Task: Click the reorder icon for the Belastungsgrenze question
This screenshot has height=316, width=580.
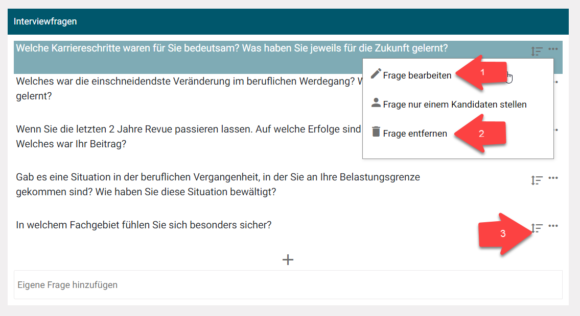Action: pos(537,180)
